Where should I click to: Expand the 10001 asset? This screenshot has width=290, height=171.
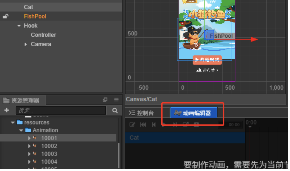tap(29, 138)
